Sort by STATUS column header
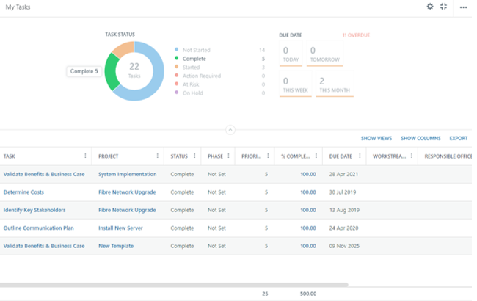This screenshot has width=477, height=301. click(x=179, y=156)
